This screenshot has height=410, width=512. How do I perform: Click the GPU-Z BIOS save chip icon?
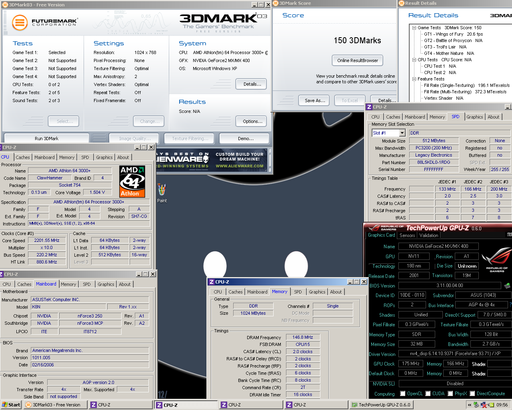pyautogui.click(x=507, y=285)
